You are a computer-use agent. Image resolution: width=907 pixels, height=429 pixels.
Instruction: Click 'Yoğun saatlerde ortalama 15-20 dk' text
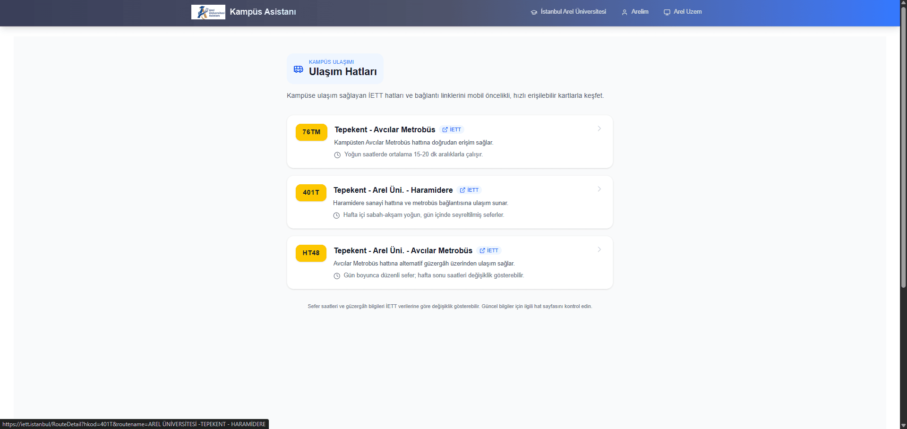413,154
